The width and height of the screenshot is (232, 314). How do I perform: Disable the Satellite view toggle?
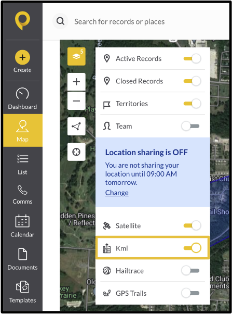(192, 225)
